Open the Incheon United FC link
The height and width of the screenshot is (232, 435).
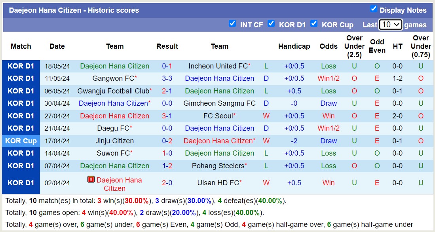pyautogui.click(x=217, y=66)
